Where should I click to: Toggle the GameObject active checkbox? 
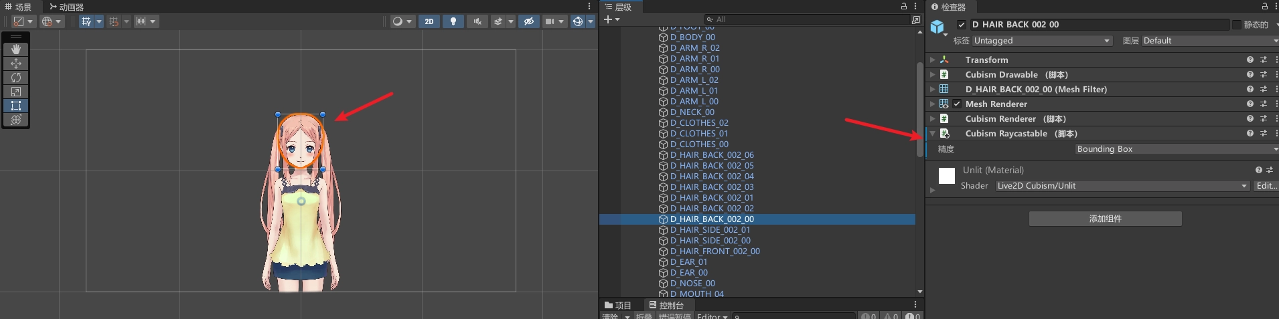[962, 25]
